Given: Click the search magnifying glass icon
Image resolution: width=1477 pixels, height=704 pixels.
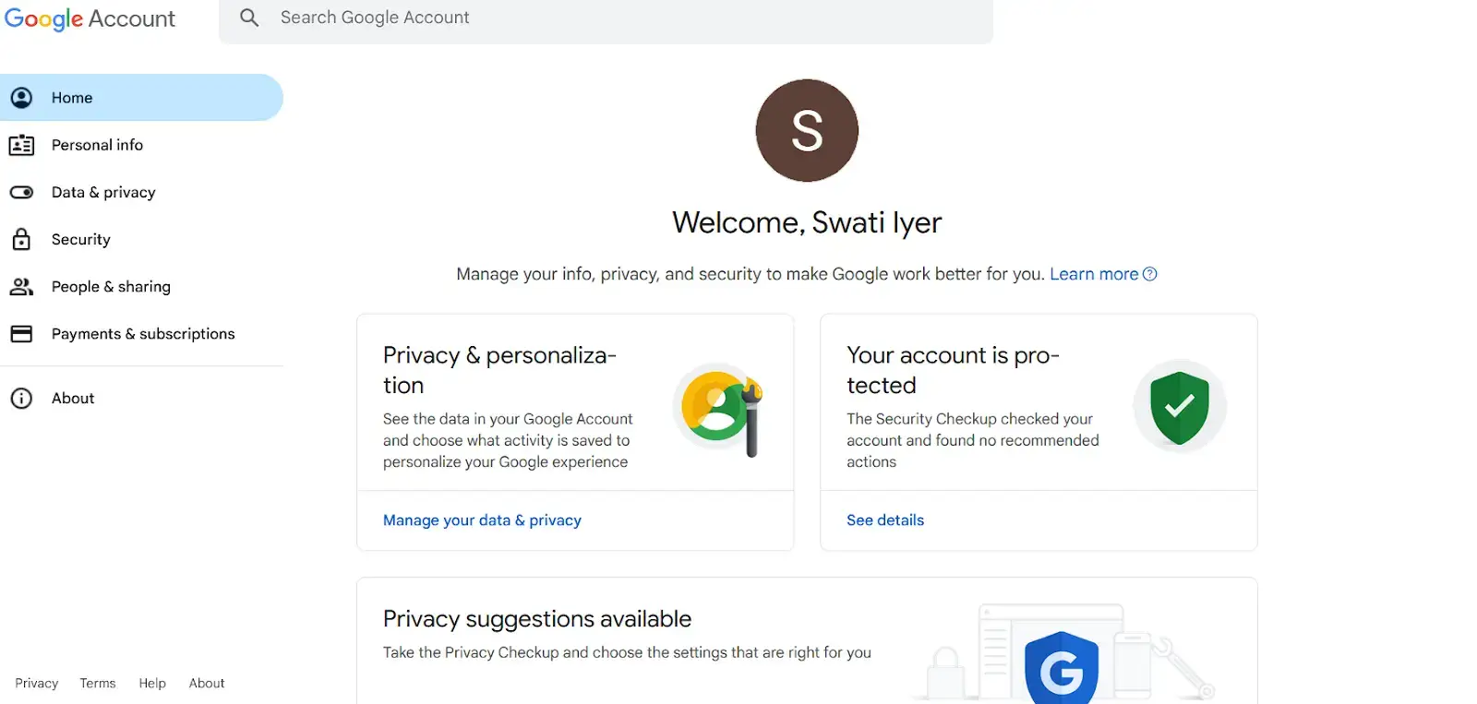Looking at the screenshot, I should coord(248,17).
